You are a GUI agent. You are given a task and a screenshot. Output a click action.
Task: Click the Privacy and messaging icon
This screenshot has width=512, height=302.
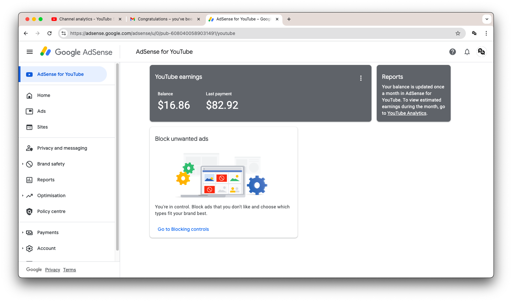pyautogui.click(x=29, y=148)
